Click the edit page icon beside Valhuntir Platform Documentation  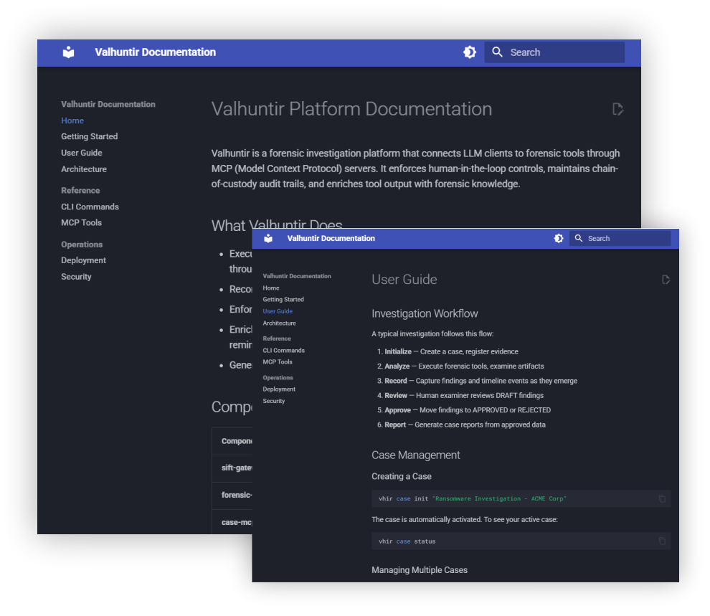tap(617, 109)
